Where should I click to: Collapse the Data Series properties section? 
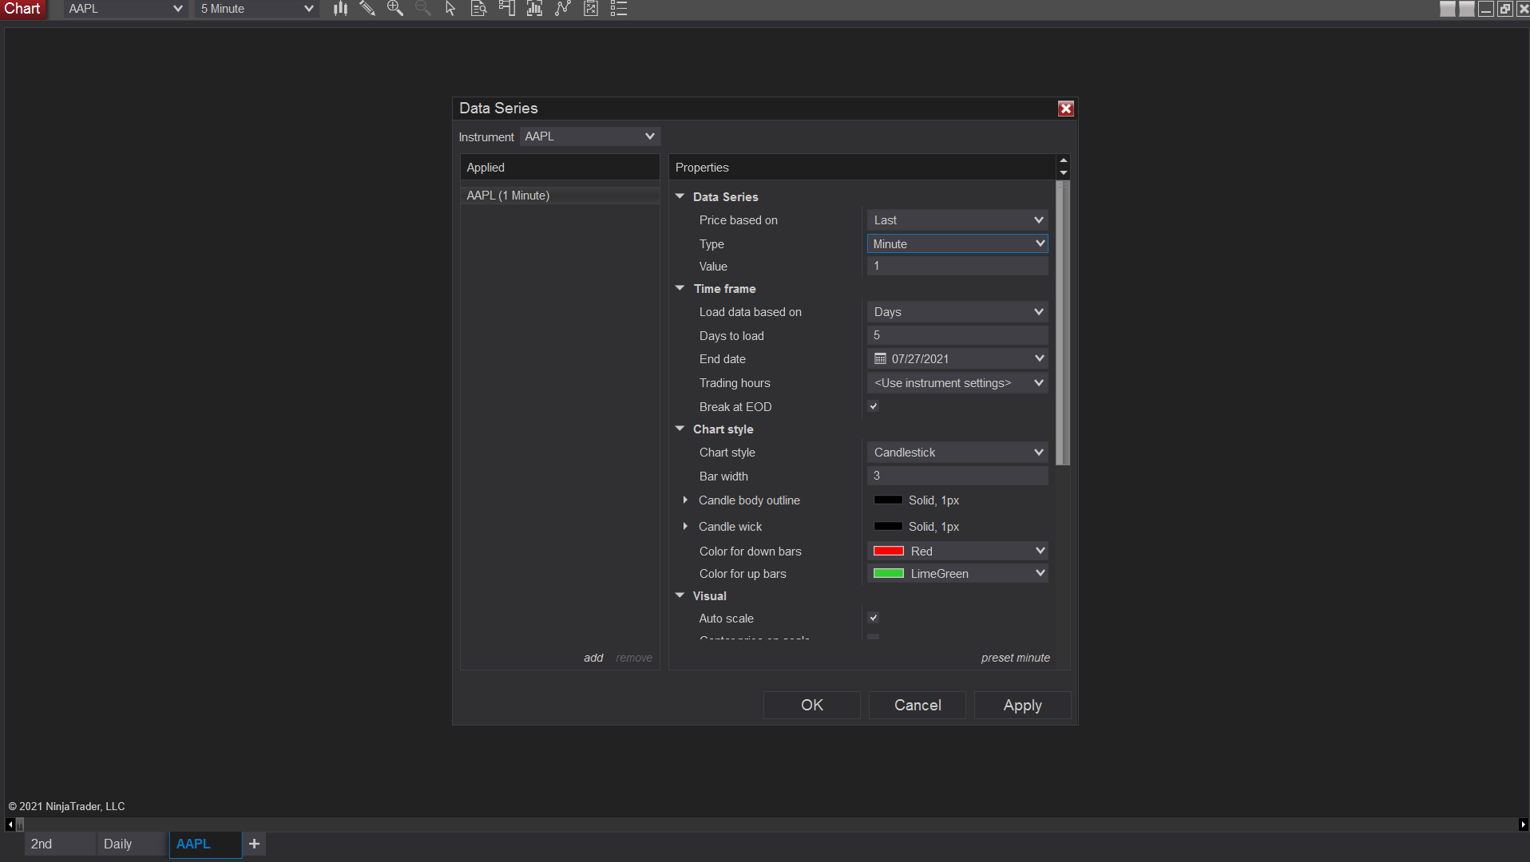pyautogui.click(x=680, y=196)
